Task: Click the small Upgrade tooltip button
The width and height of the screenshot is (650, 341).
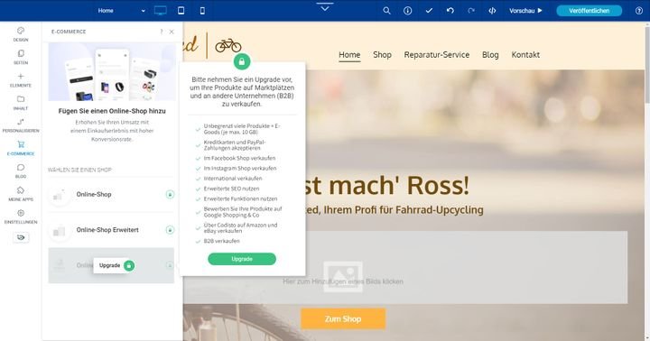Action: (115, 265)
